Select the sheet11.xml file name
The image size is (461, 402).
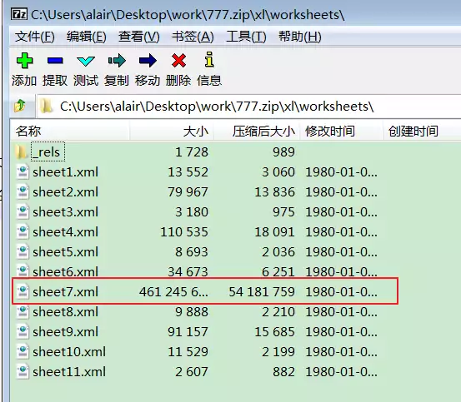69,371
